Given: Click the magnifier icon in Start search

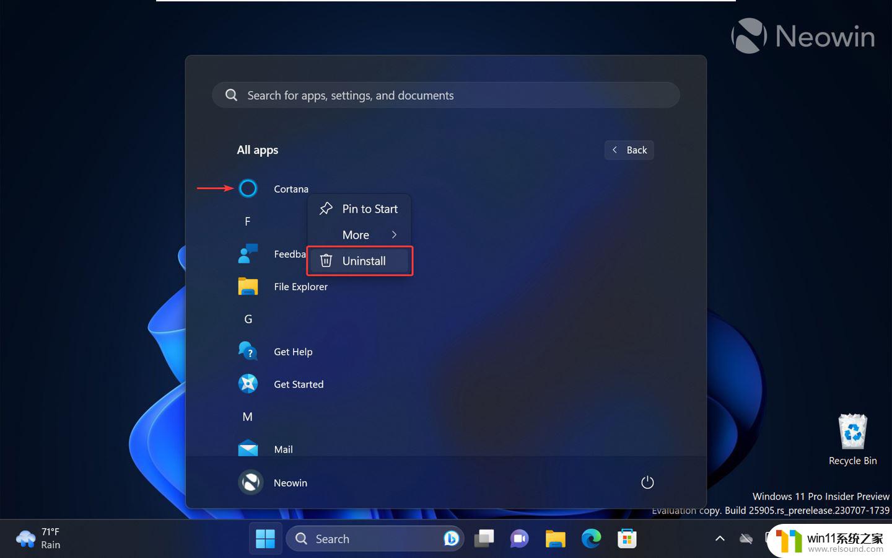Looking at the screenshot, I should tap(231, 95).
